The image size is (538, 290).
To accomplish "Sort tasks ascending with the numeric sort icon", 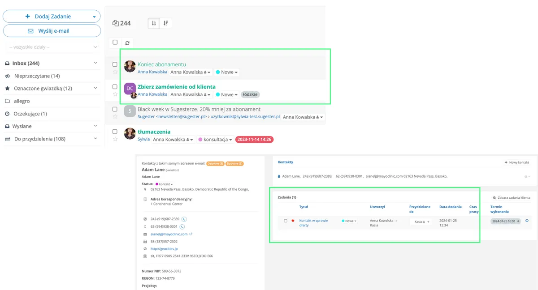I will tap(154, 23).
